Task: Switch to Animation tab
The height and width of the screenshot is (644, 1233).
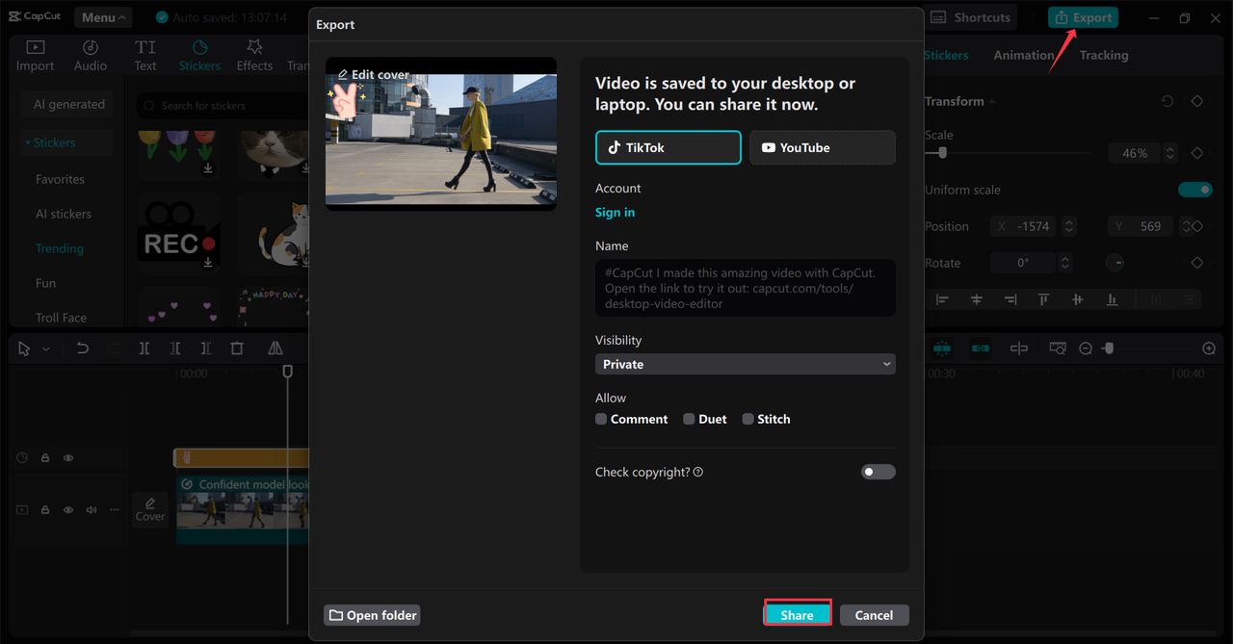Action: (x=1024, y=55)
